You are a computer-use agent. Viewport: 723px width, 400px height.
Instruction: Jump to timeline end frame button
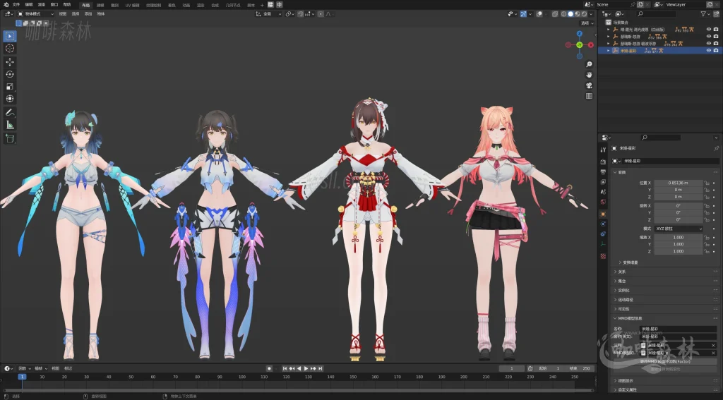[x=320, y=368]
